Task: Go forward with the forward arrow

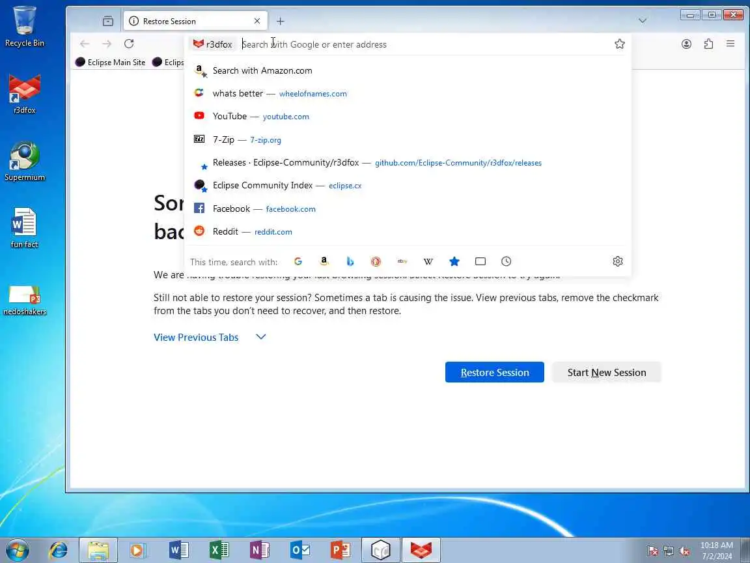Action: 107,44
